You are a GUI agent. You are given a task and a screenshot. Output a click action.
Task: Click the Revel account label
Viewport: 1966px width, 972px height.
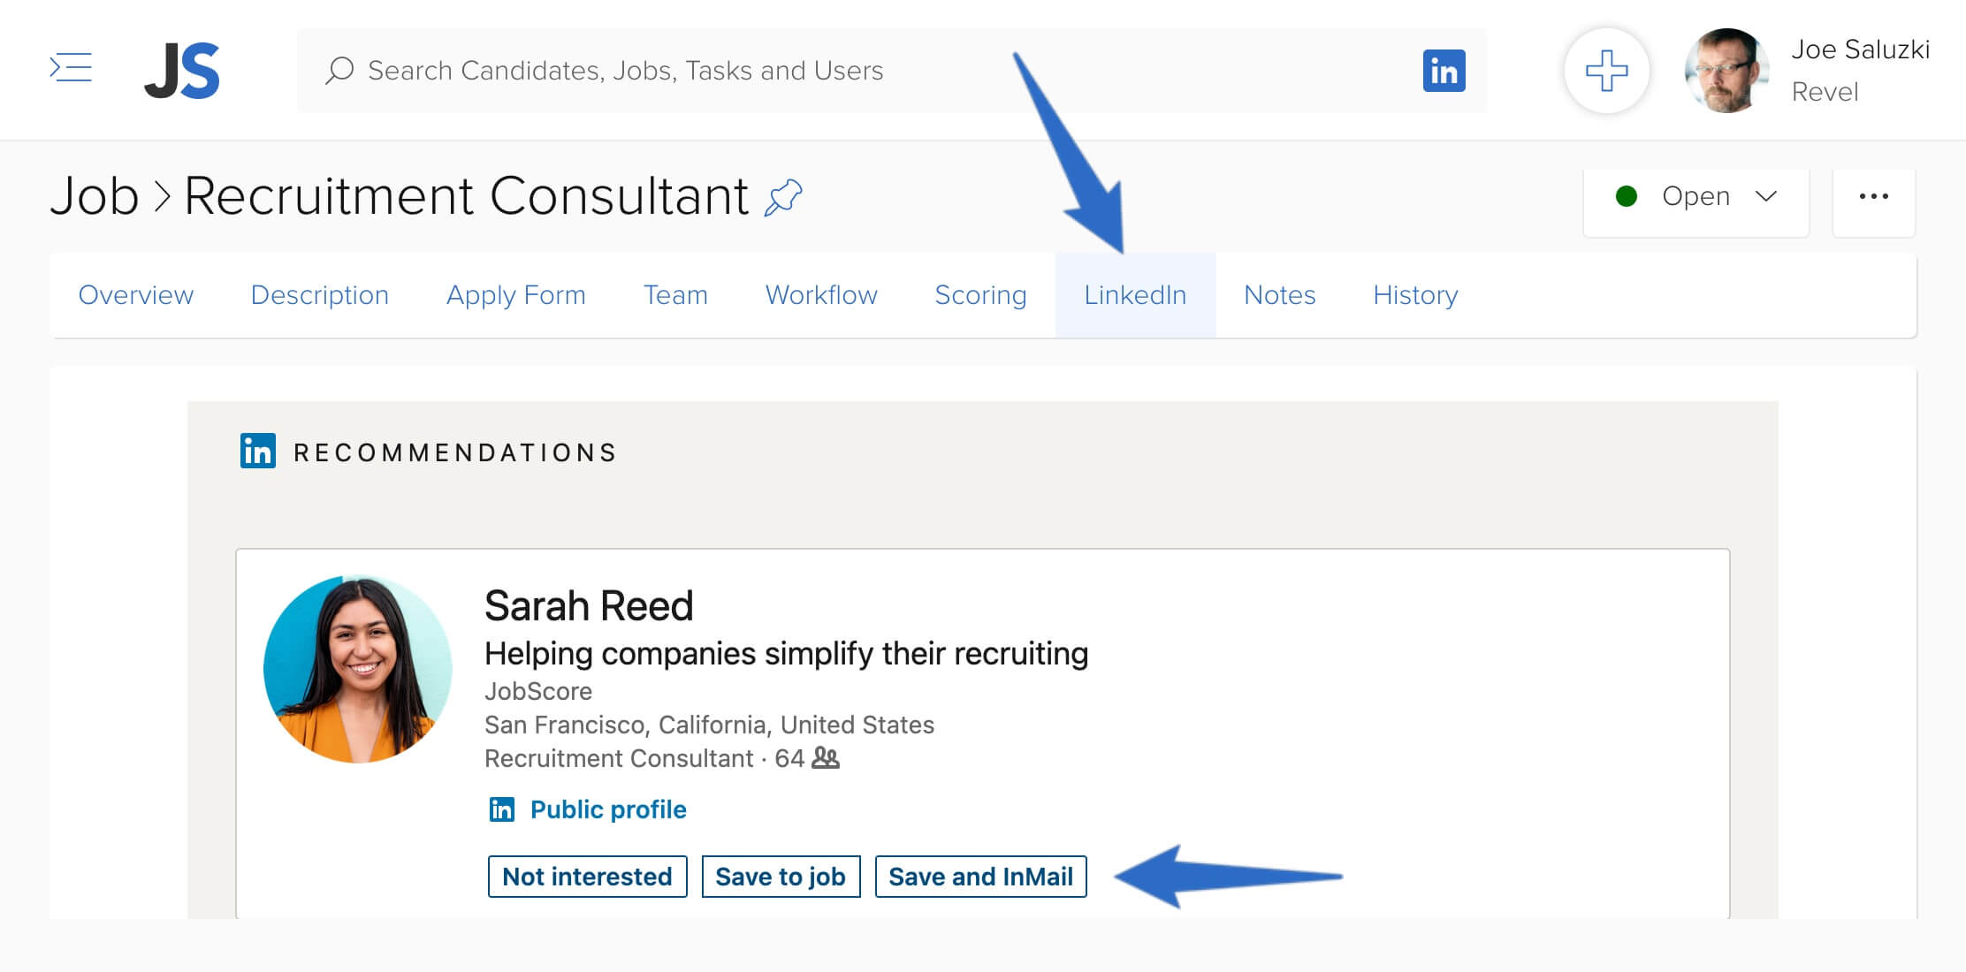(1825, 92)
